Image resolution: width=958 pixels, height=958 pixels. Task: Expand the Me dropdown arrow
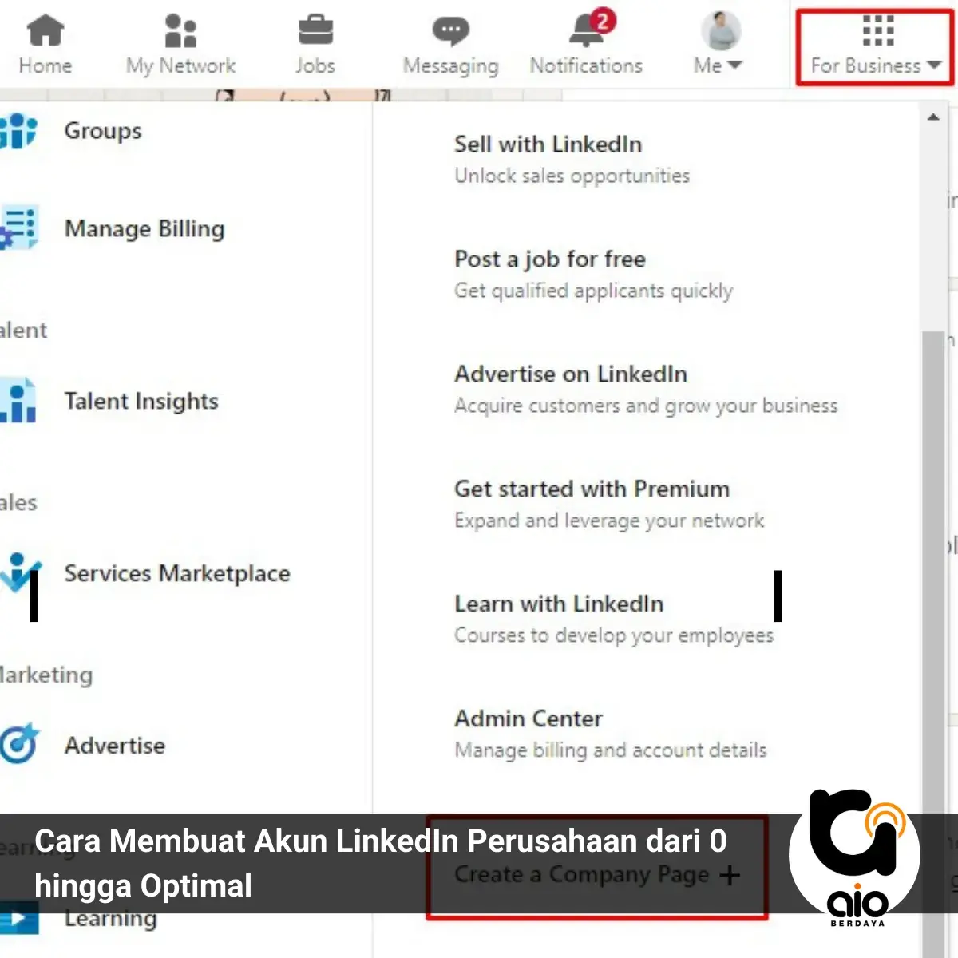click(734, 65)
